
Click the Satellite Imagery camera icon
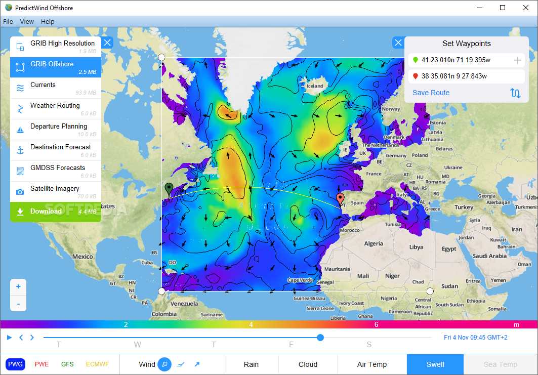[x=20, y=192]
